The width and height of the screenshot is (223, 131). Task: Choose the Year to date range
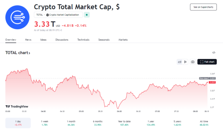pyautogui.click(x=124, y=123)
